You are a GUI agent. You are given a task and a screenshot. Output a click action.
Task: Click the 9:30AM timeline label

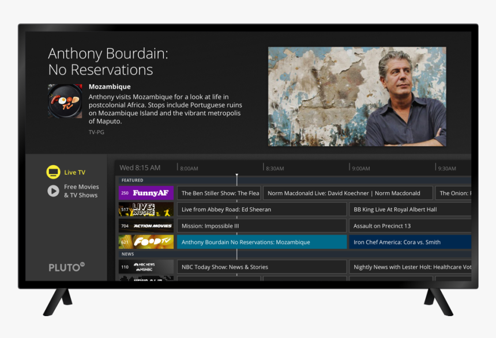click(x=447, y=168)
